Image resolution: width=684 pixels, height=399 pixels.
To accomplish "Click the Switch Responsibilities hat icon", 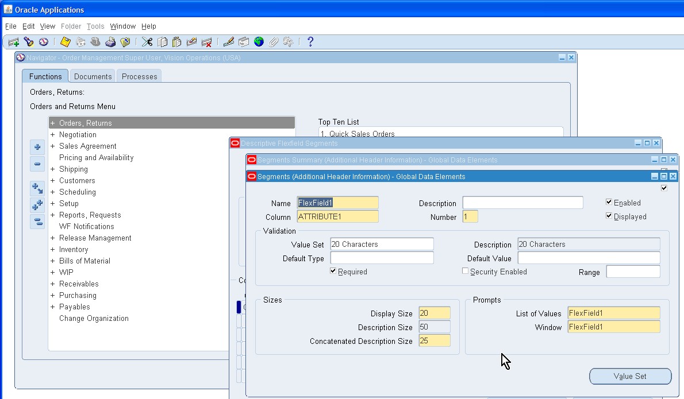I will [95, 42].
